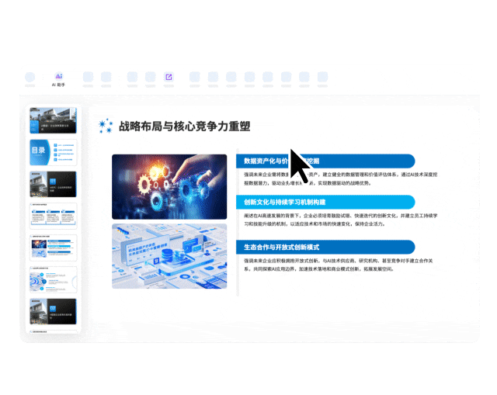Click the 数据资产化 heading banner

(x=325, y=161)
